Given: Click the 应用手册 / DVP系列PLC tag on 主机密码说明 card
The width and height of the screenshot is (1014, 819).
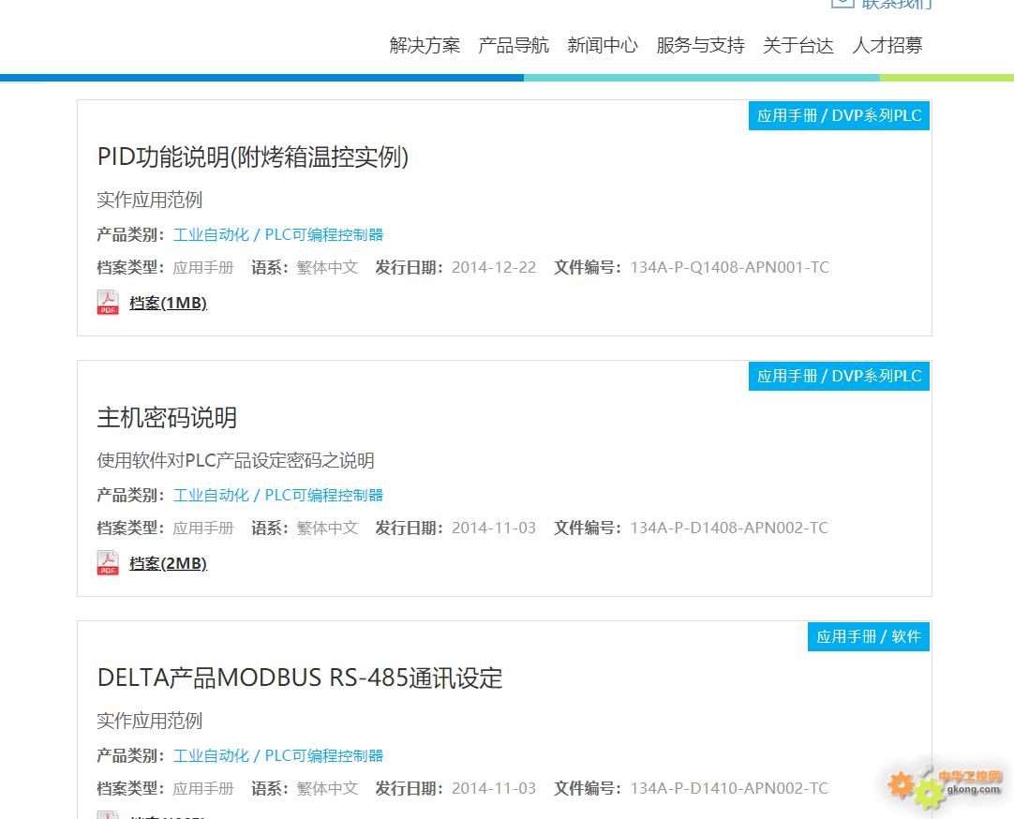Looking at the screenshot, I should (x=839, y=376).
